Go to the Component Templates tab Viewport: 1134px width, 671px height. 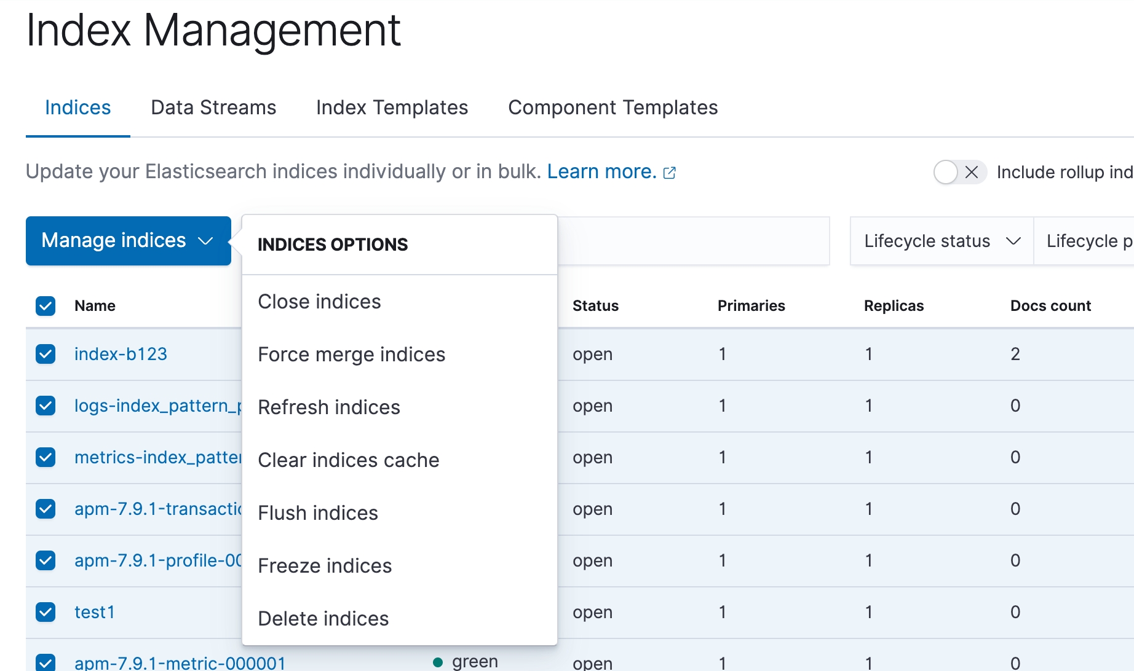pyautogui.click(x=613, y=108)
